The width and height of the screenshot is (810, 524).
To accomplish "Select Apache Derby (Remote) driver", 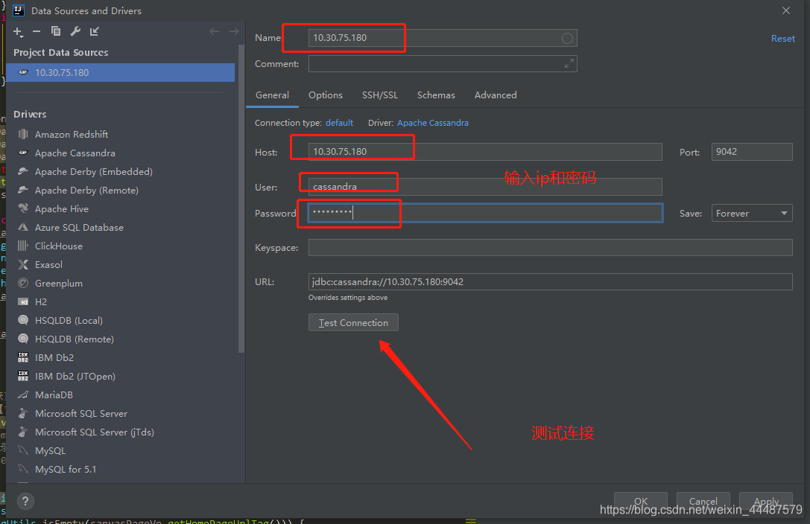I will 86,190.
